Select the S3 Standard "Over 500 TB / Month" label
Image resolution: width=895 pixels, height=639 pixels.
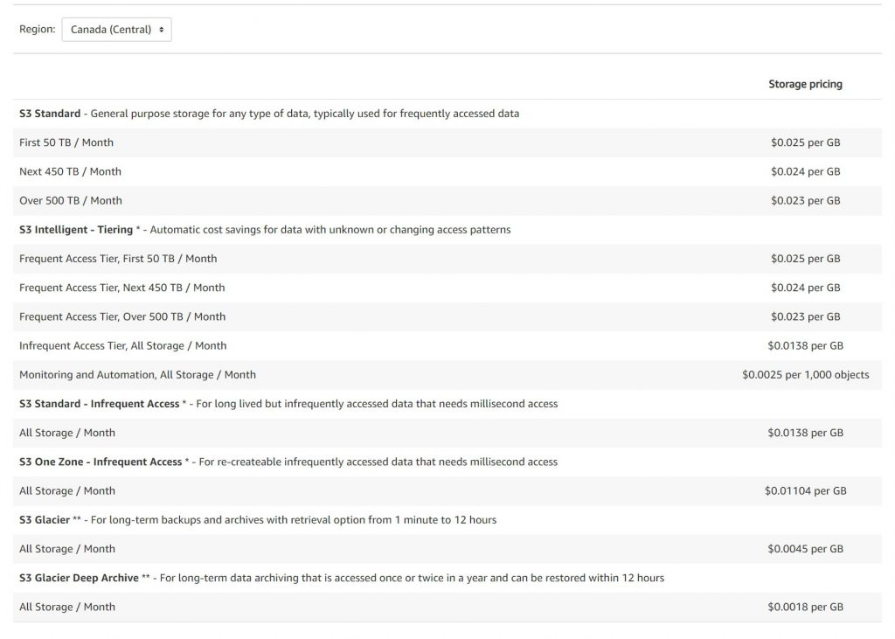[71, 200]
